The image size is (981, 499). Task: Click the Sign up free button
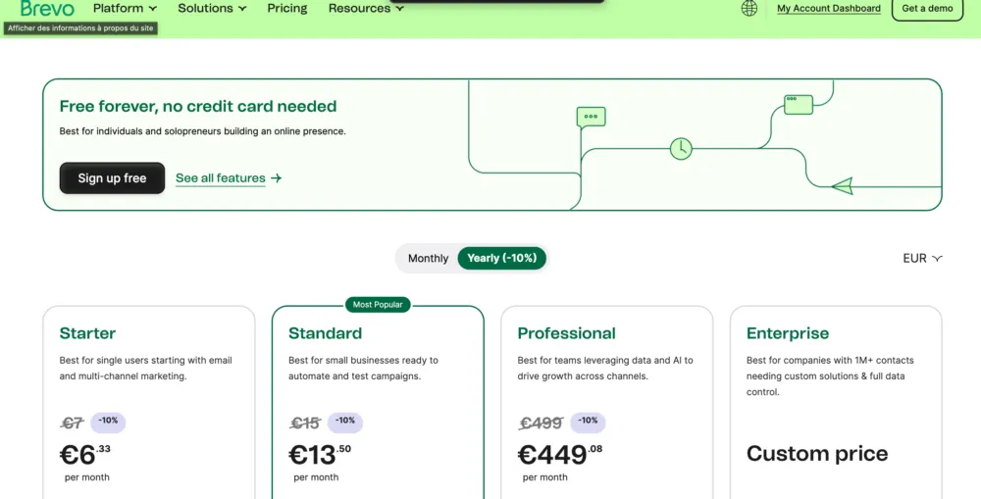(x=112, y=178)
